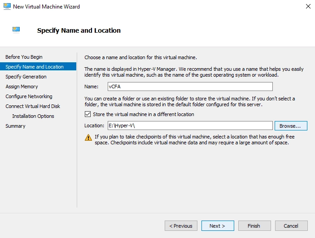Cancel the virtual machine wizard

[291, 226]
